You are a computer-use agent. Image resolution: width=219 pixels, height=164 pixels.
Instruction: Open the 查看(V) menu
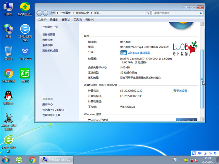pos(66,20)
